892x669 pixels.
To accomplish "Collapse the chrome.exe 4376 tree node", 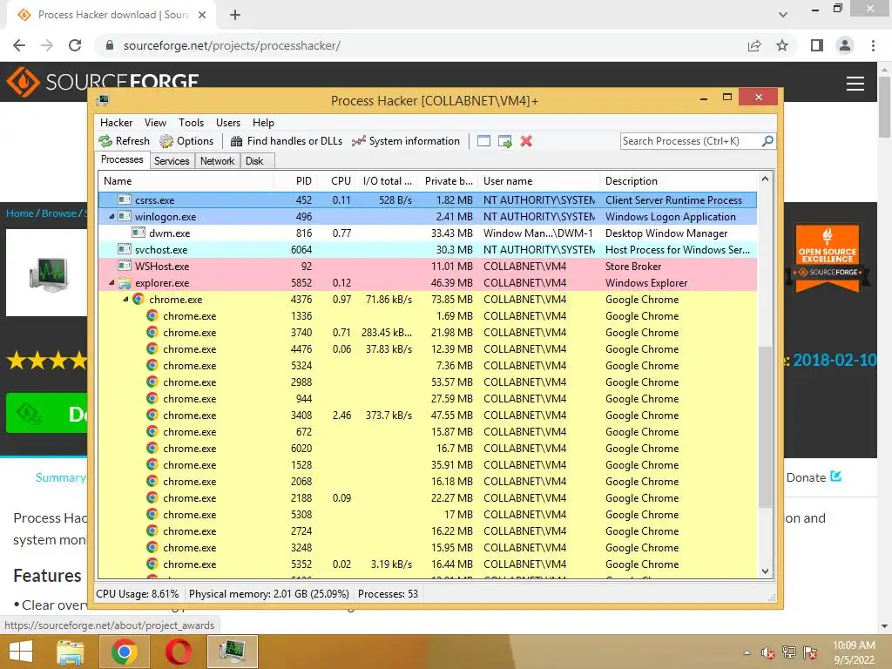I will point(125,300).
